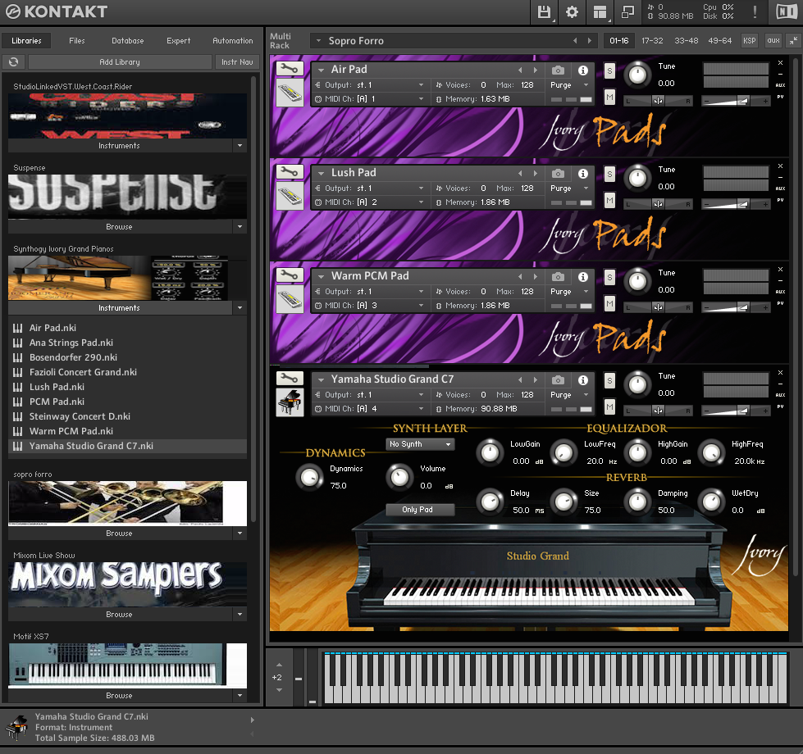Expand West Coast Rider Instruments menu arrow
This screenshot has height=754, width=803.
click(240, 146)
